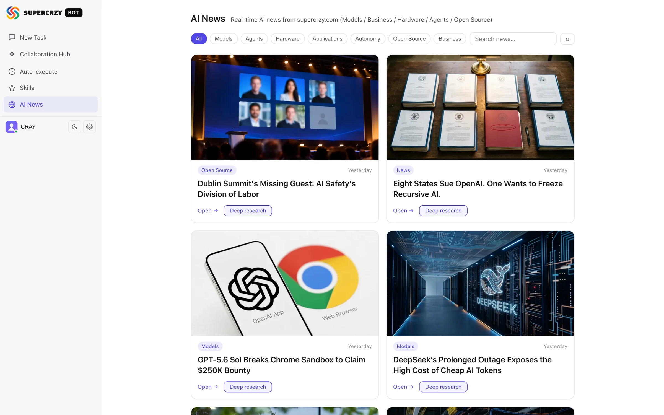Open New Task from the sidebar
Screen dimensions: 664x415
pos(51,37)
